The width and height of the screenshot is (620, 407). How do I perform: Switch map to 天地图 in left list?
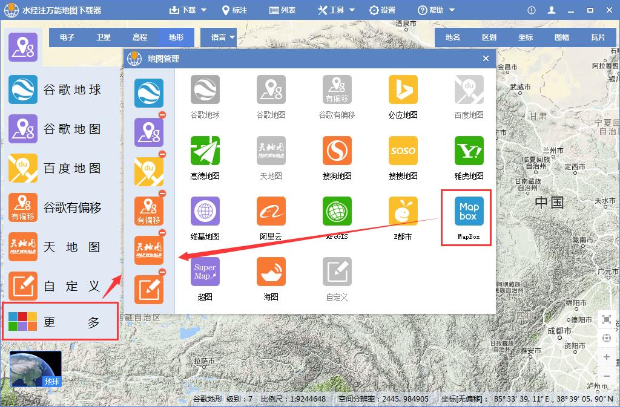55,247
